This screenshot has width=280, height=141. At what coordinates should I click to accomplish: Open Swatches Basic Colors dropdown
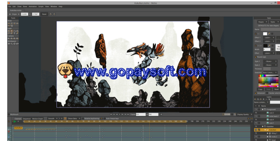(270, 73)
